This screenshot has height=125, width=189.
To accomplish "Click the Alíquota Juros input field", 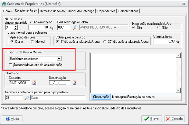I will (164, 42).
